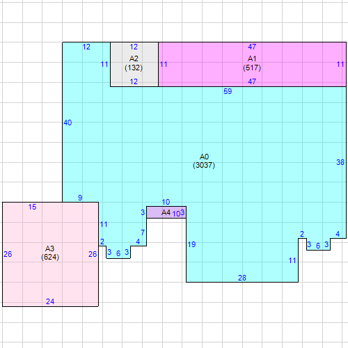The width and height of the screenshot is (348, 348).
Task: Click the 12 dimension in cyan left of A2
Action: click(86, 47)
